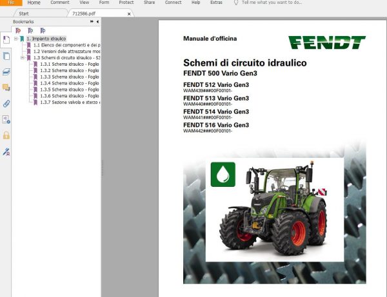Open bookmark '1.3.6 Schema idraulico - Foglio'
The image size is (387, 297).
70,96
